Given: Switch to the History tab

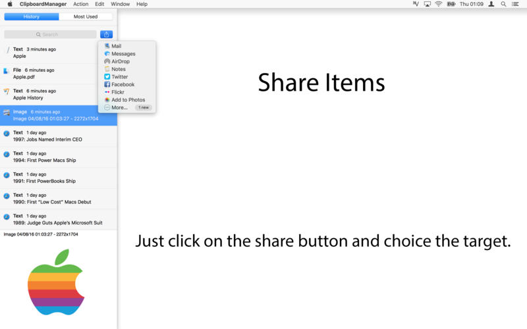Looking at the screenshot, I should point(31,16).
